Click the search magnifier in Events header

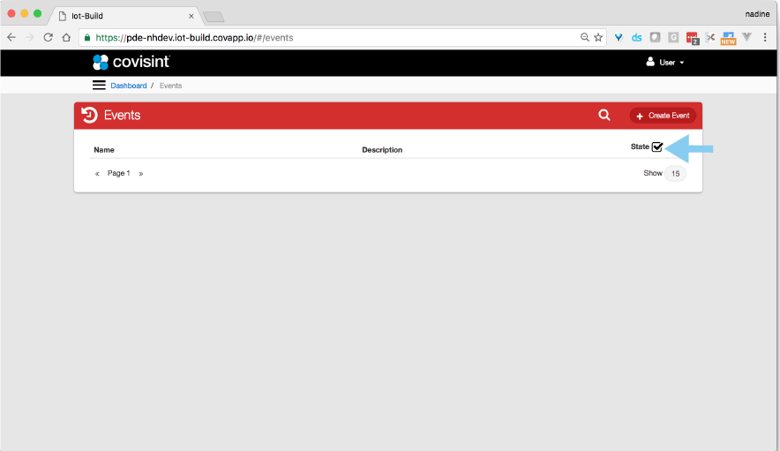point(604,115)
